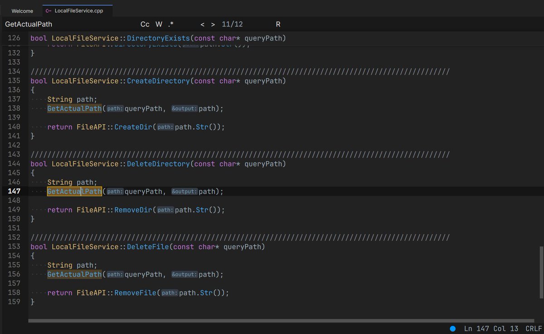Image resolution: width=544 pixels, height=334 pixels.
Task: Click the &output: inlay hint on line 138
Action: pos(184,109)
